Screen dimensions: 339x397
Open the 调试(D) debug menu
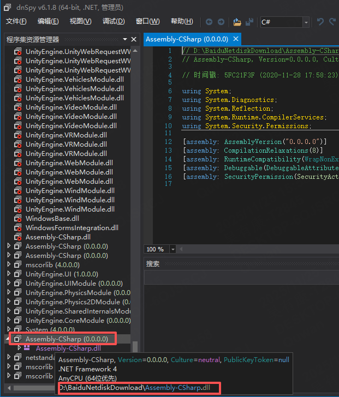click(x=113, y=21)
